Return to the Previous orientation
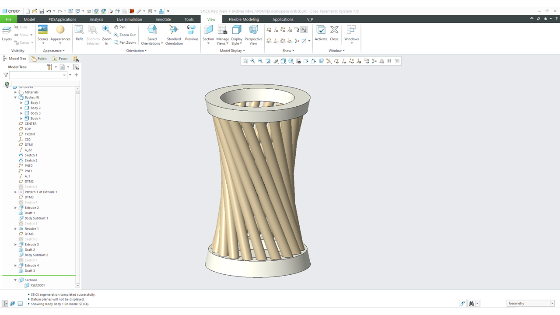The height and width of the screenshot is (315, 560). [192, 34]
